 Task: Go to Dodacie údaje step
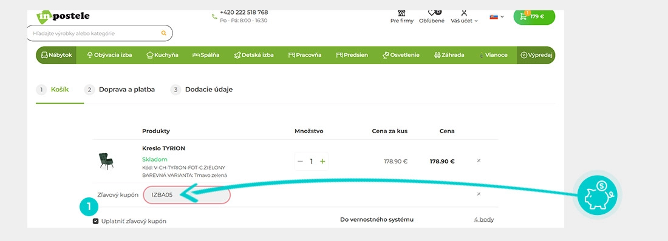coord(202,90)
